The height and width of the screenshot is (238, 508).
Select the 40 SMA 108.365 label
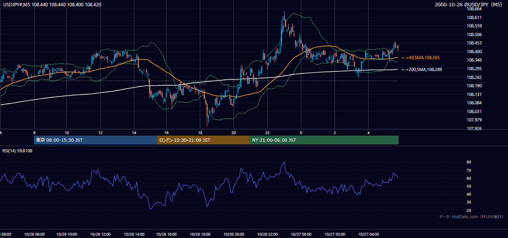tap(421, 58)
